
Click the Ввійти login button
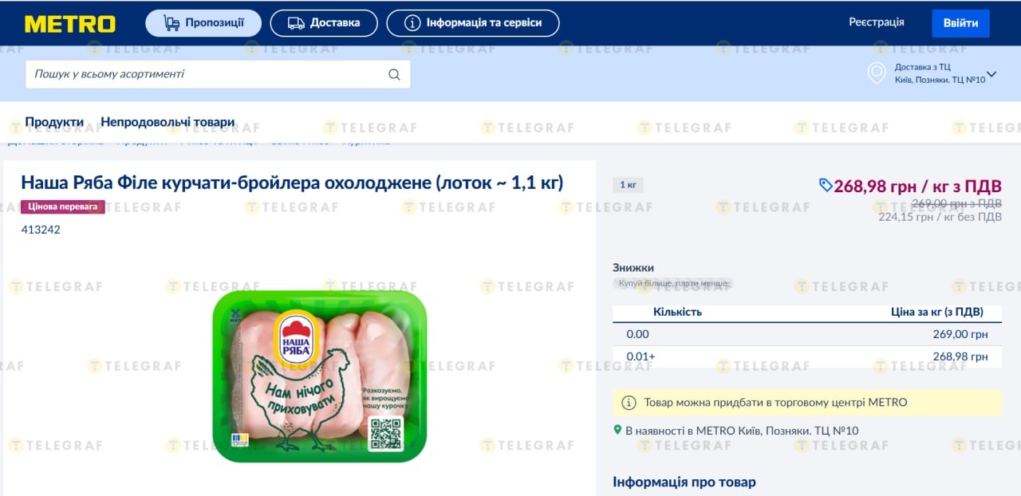[x=960, y=23]
